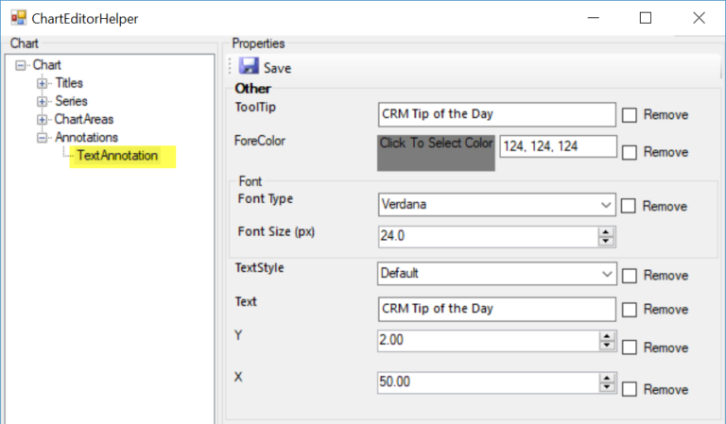Collapse the root Chart node
The image size is (726, 424).
[x=22, y=65]
